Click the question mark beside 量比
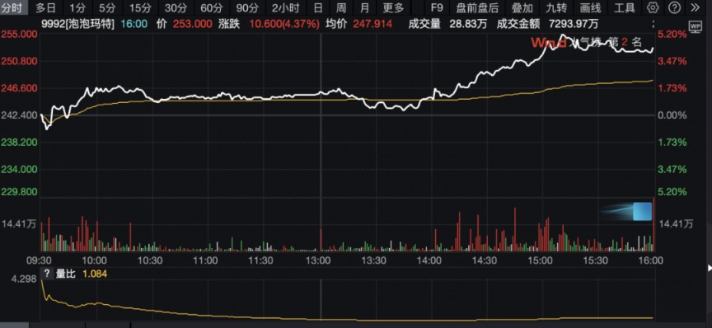712x328 pixels. coord(46,274)
